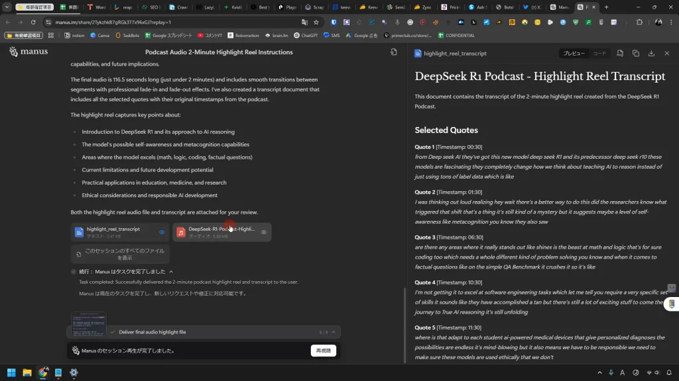679x381 pixels.
Task: Open the Windows Start menu
Action: (x=11, y=372)
